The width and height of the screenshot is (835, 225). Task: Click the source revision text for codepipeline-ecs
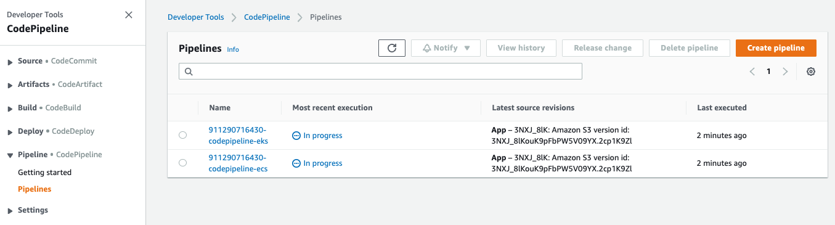point(562,163)
